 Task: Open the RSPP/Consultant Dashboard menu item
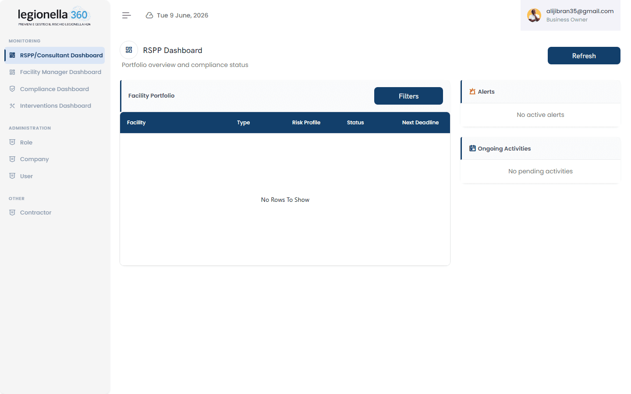click(x=55, y=55)
